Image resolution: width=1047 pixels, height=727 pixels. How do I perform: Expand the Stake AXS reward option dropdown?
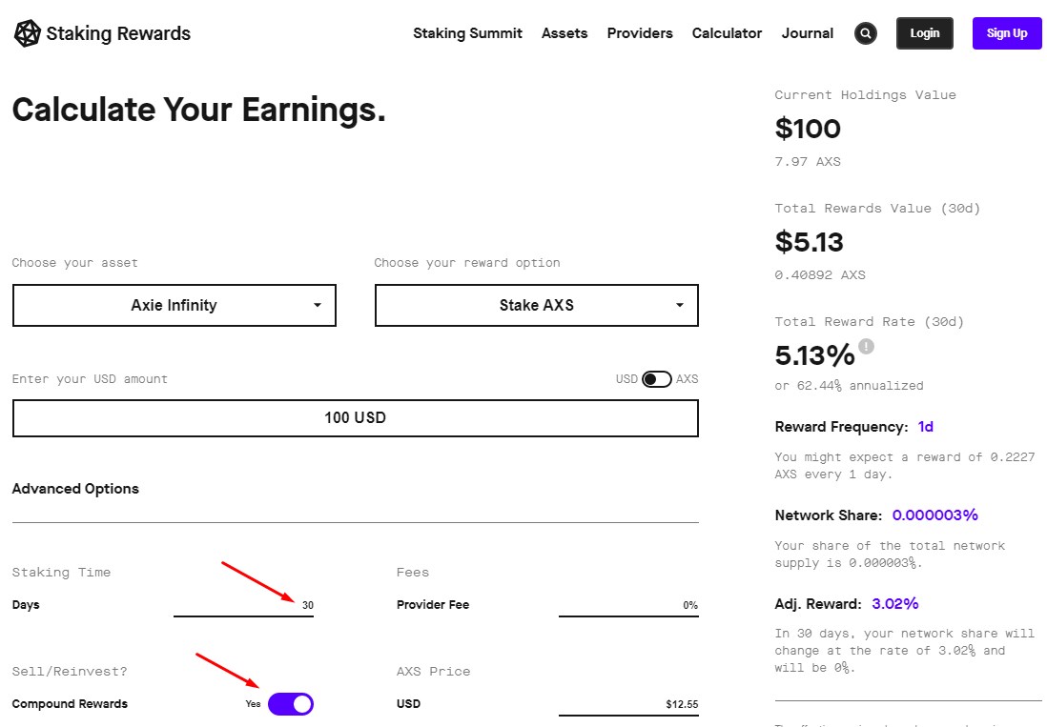pyautogui.click(x=537, y=306)
